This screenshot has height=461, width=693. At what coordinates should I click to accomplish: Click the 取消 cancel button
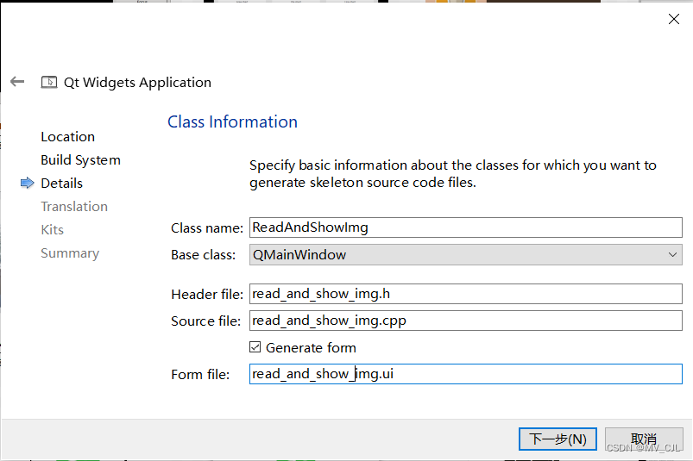tap(644, 439)
